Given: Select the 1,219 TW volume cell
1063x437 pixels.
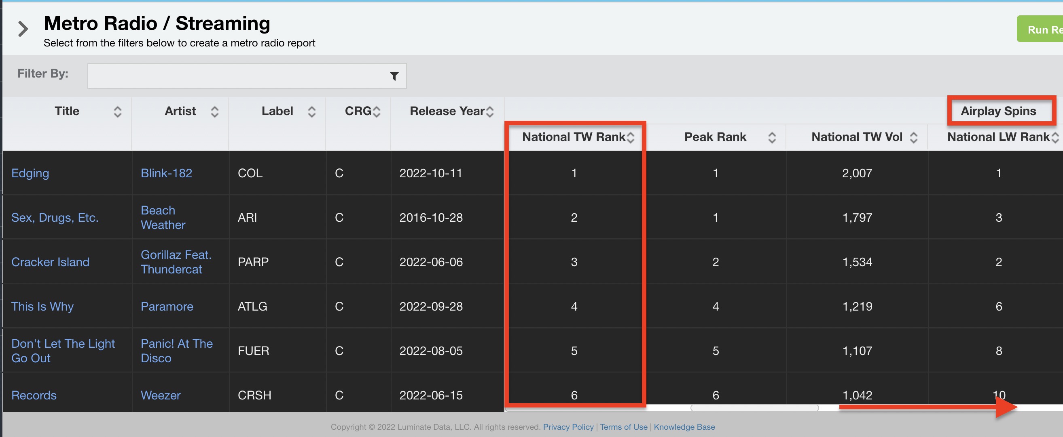Looking at the screenshot, I should point(857,307).
